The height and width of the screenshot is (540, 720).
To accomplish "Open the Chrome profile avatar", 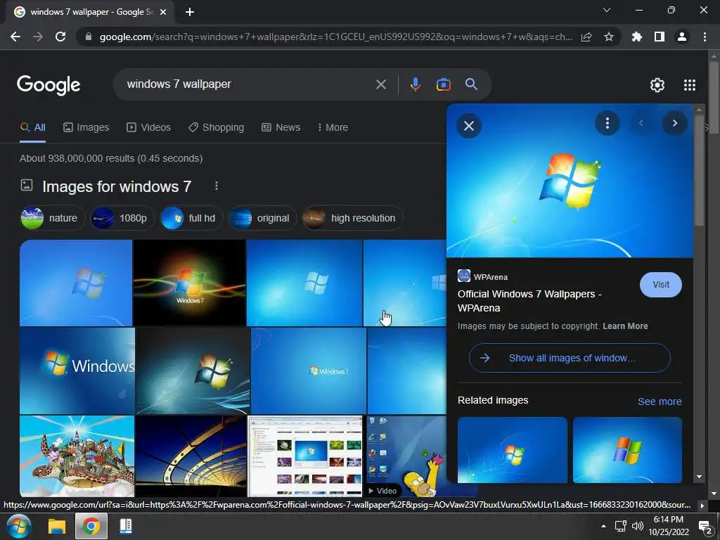I will tap(682, 37).
